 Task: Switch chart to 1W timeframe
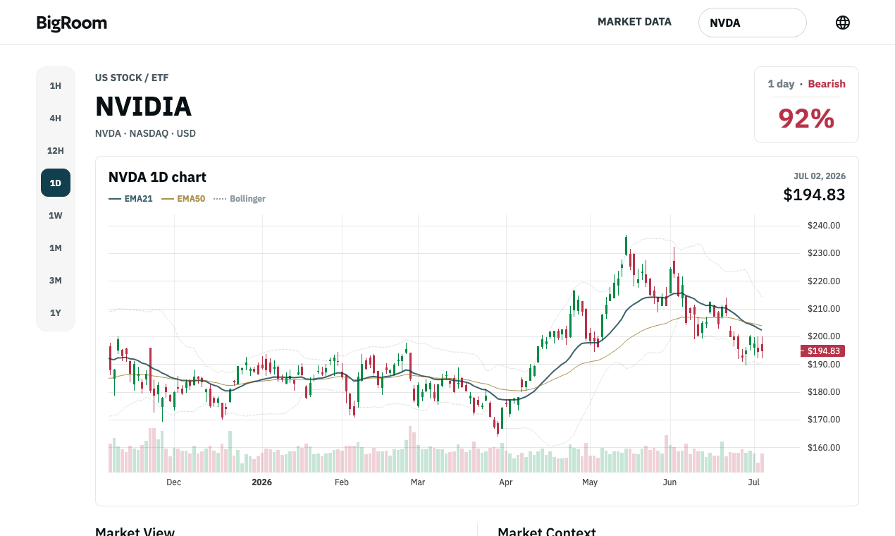point(56,215)
